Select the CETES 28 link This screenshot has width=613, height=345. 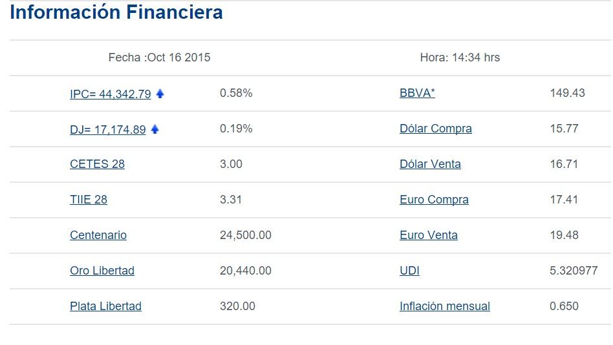97,164
